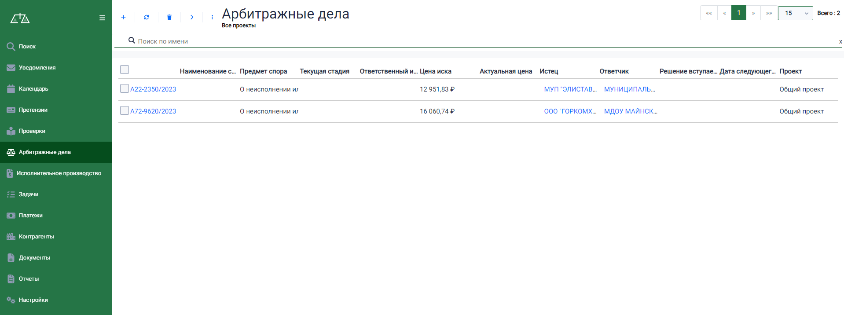This screenshot has width=844, height=315.
Task: Expand the 'Все проекты' project filter
Action: point(239,26)
